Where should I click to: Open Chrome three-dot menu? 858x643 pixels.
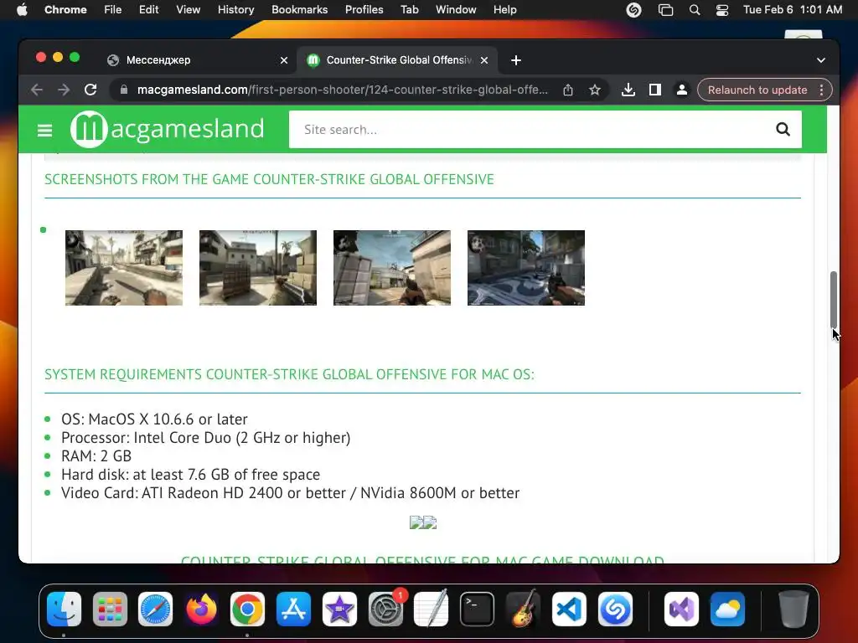[821, 90]
